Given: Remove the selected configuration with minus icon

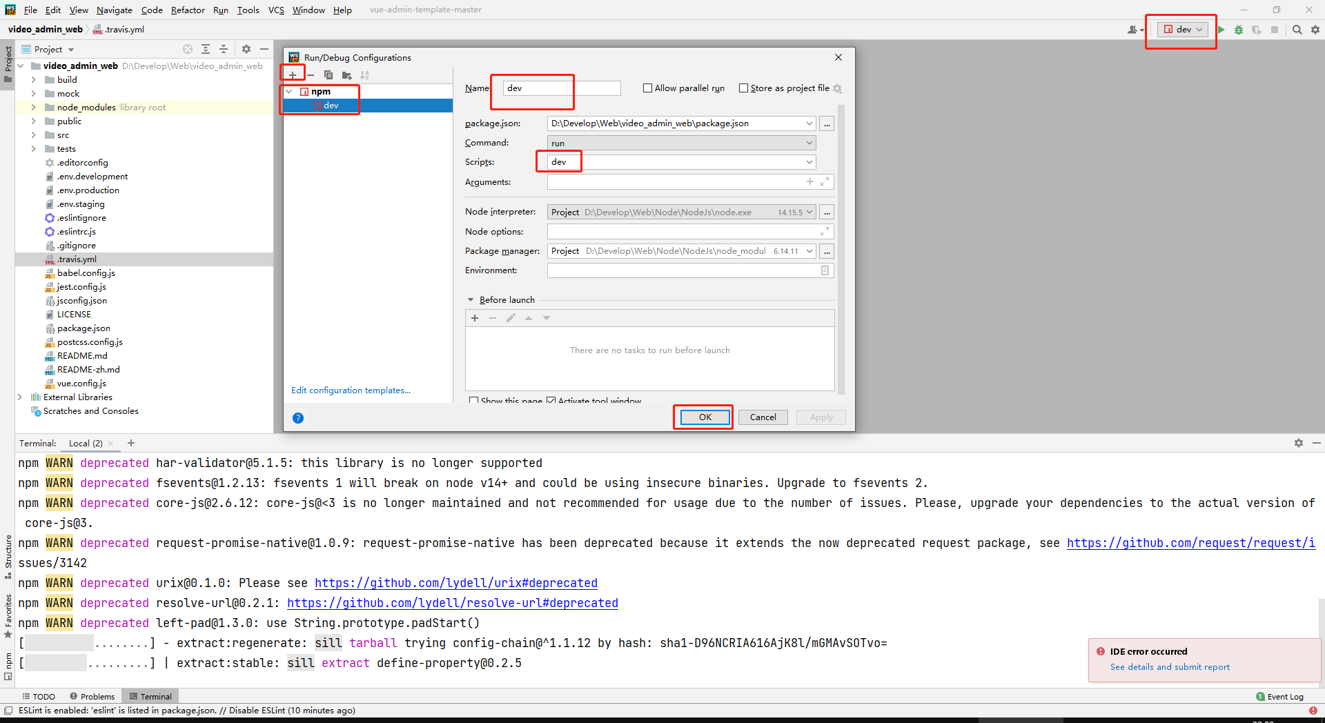Looking at the screenshot, I should click(x=311, y=75).
